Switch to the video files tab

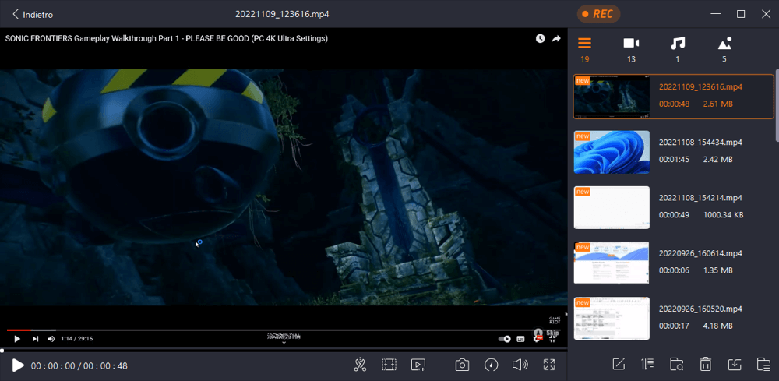point(631,50)
